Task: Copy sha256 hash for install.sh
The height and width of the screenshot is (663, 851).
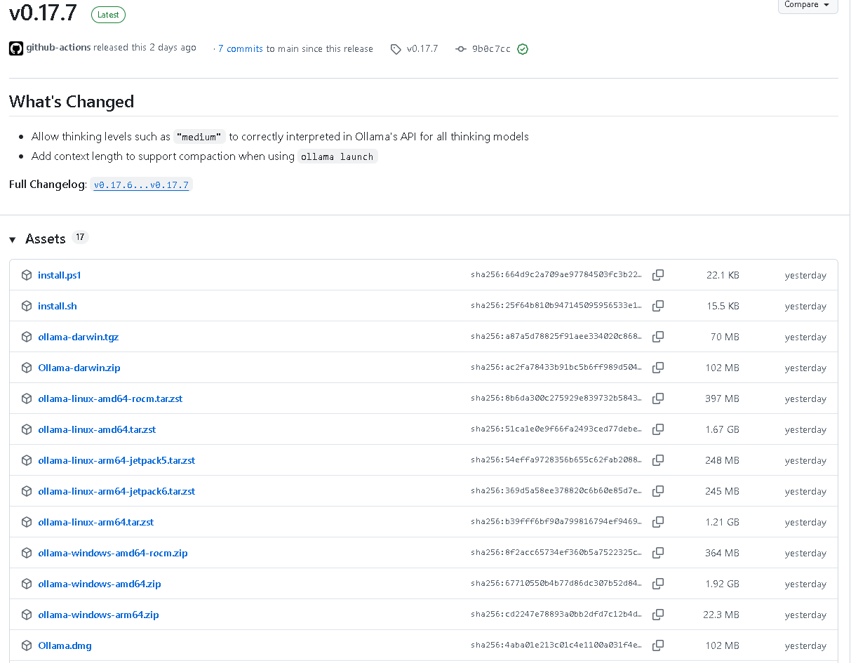Action: click(x=658, y=306)
